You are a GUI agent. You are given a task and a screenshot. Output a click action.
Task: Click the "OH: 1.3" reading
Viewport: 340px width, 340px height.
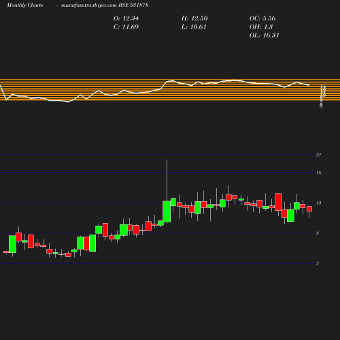[x=261, y=27]
